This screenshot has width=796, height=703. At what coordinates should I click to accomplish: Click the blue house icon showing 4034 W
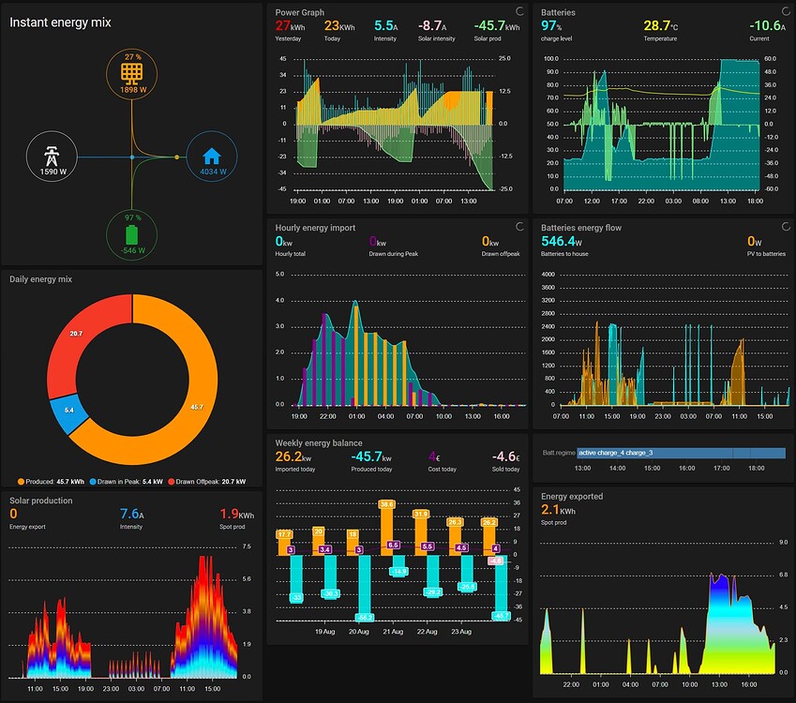click(212, 157)
